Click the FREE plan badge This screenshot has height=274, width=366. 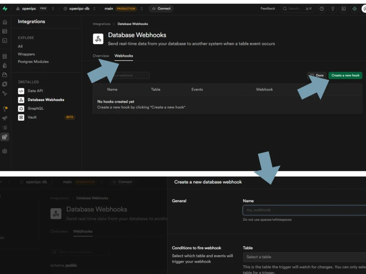(43, 9)
